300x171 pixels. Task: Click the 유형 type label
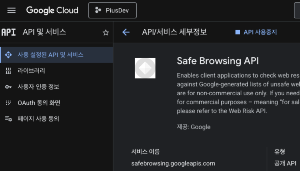[279, 152]
